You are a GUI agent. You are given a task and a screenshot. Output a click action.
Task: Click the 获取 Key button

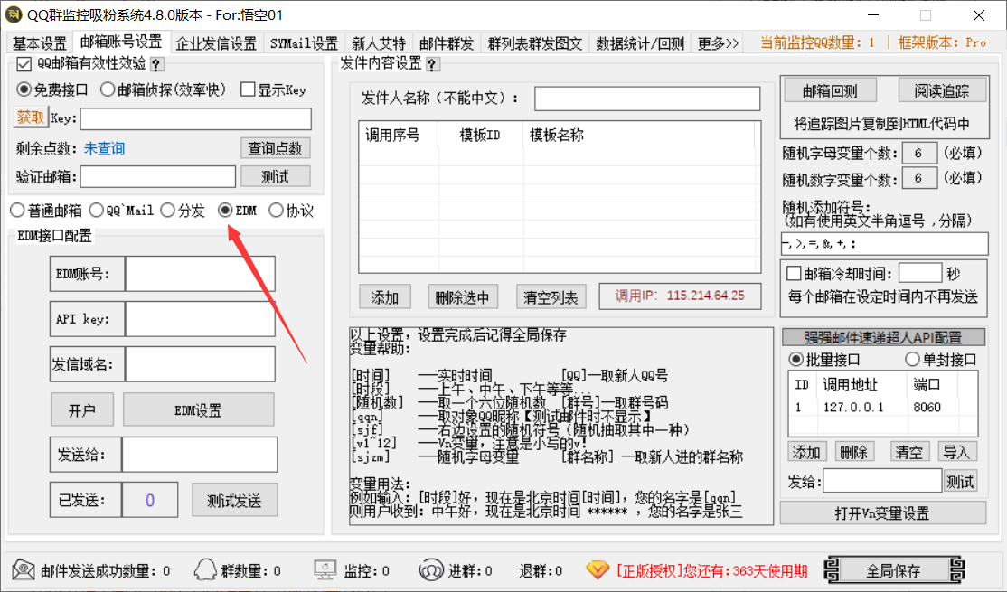pos(30,117)
